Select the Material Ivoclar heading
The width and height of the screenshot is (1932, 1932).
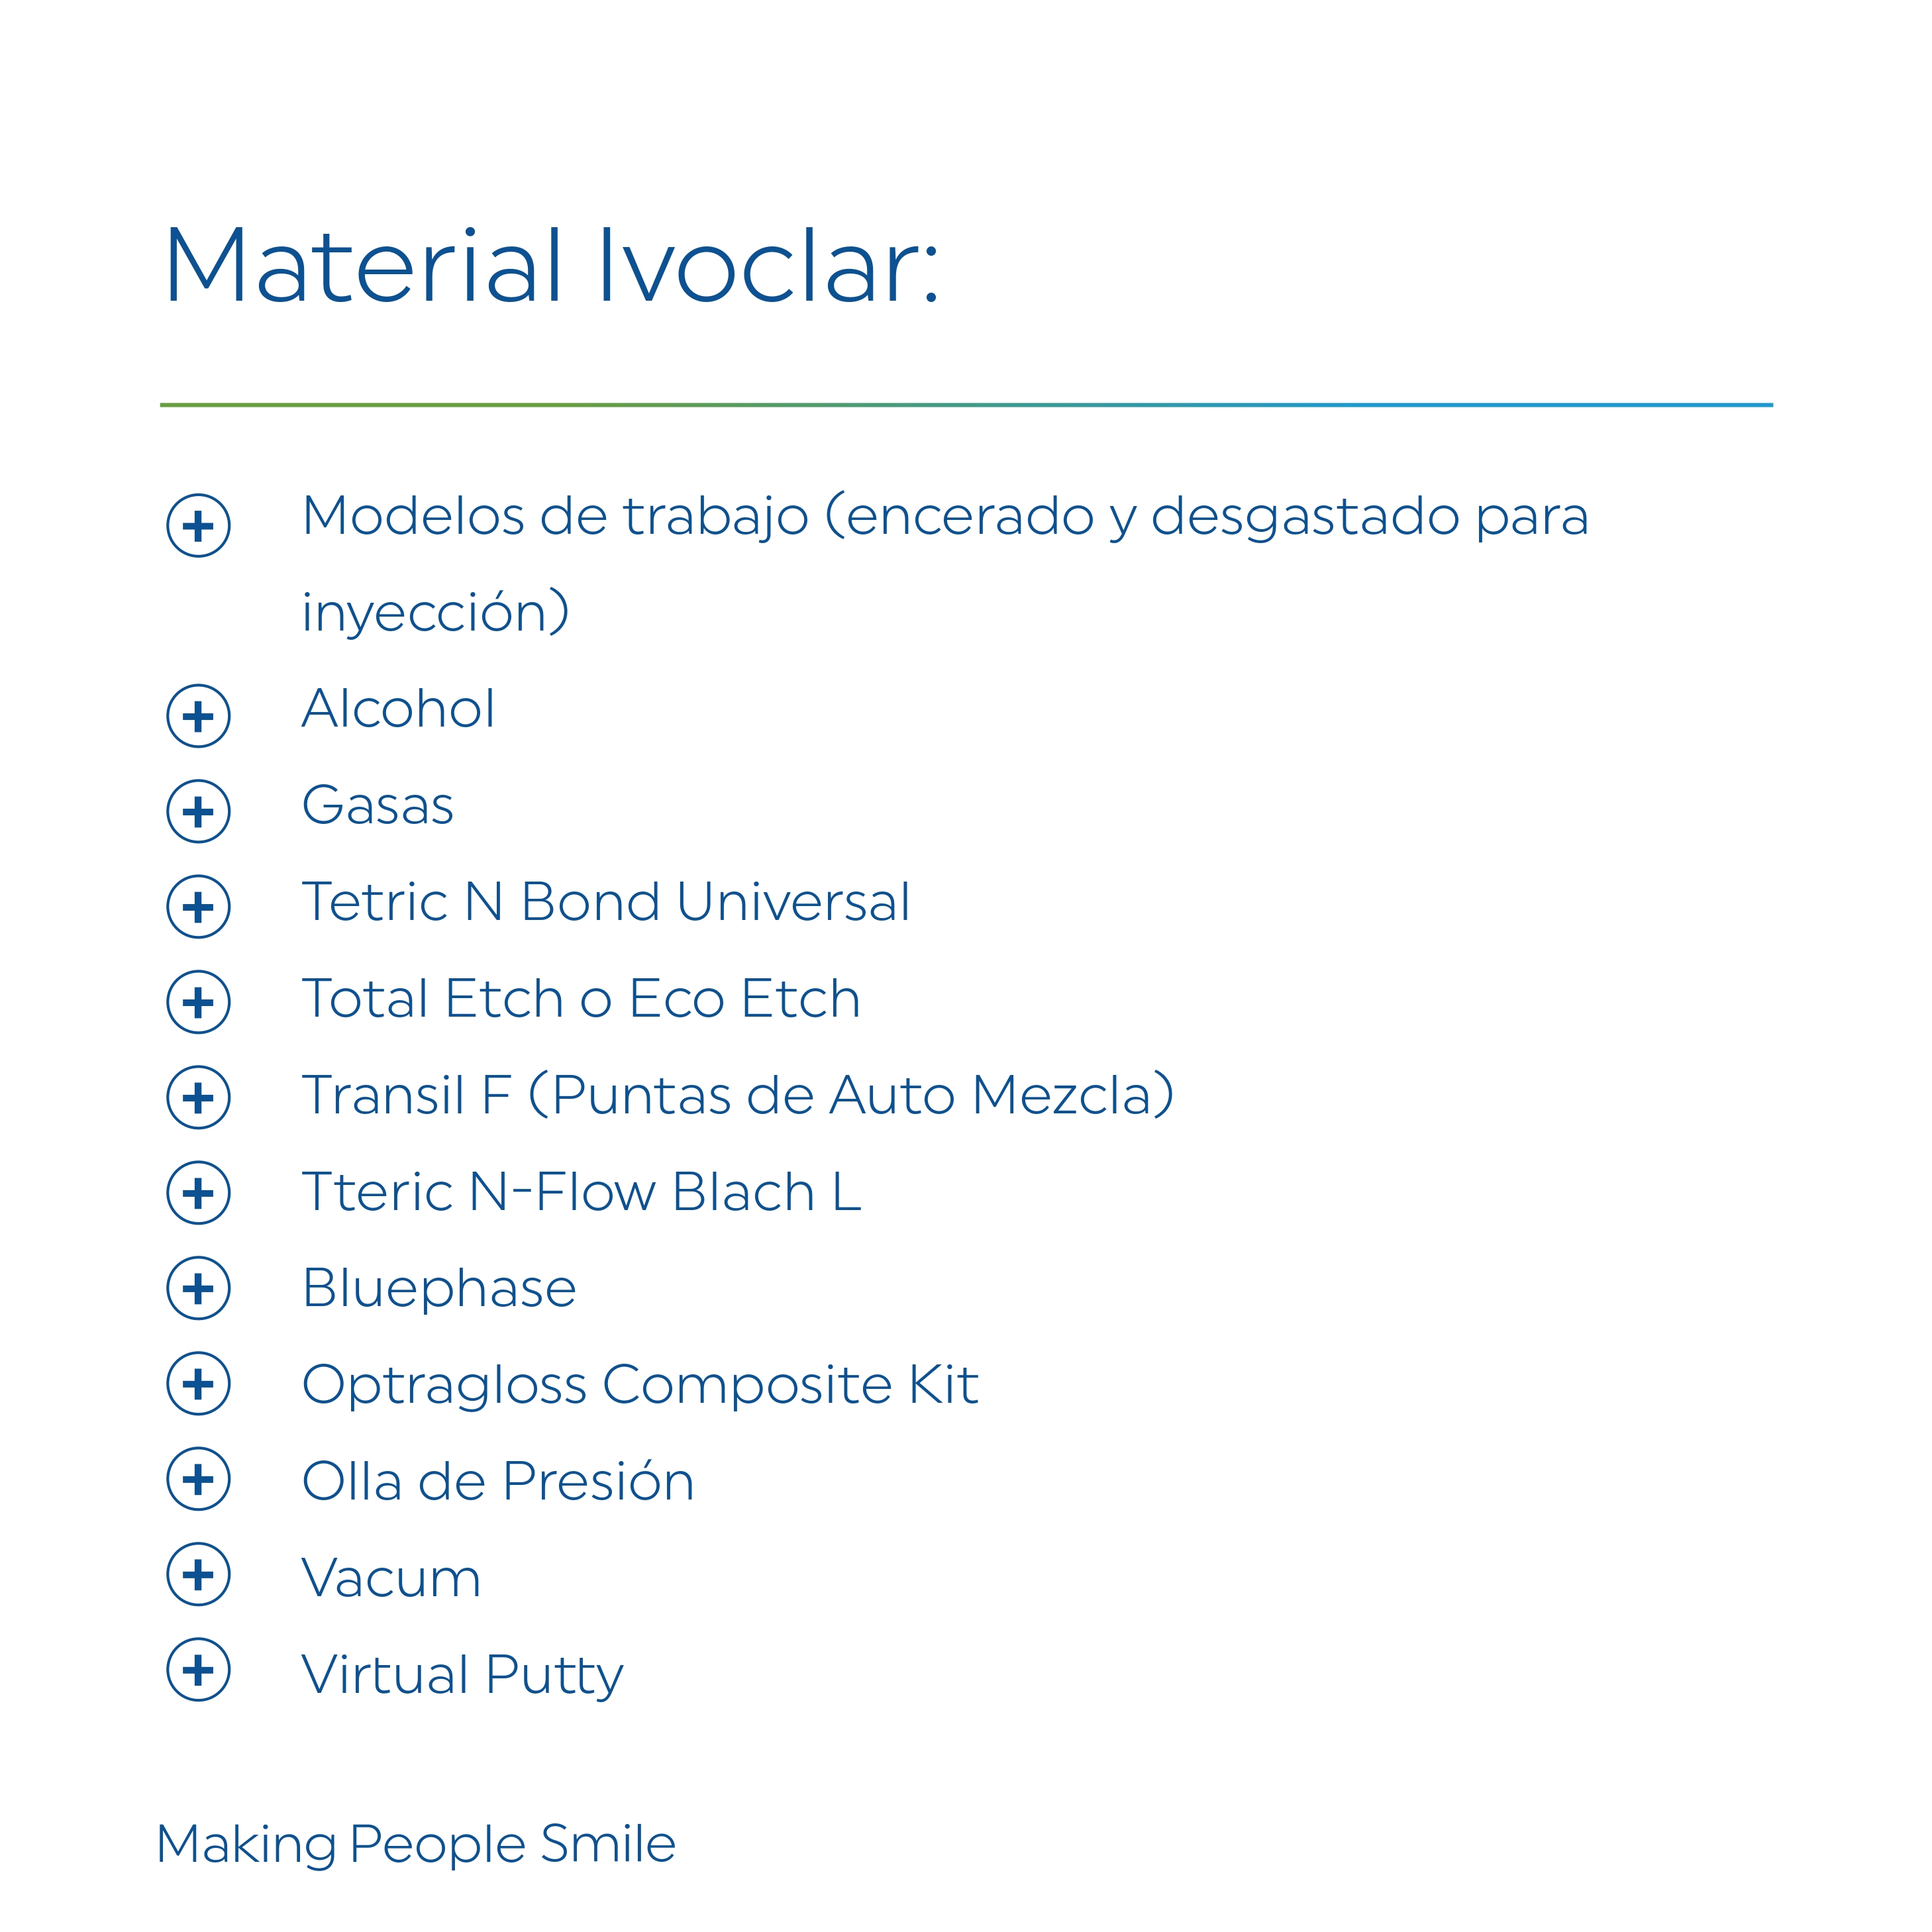[551, 265]
